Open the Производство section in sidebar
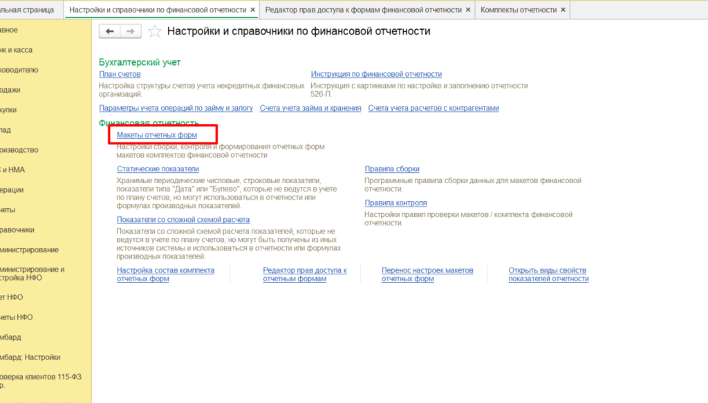Viewport: 708px width, 403px height. [x=19, y=150]
